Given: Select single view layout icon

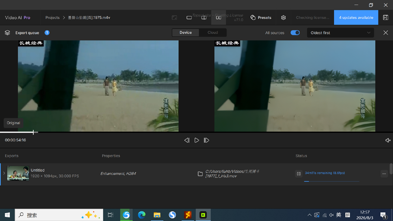Looking at the screenshot, I should coord(189,18).
